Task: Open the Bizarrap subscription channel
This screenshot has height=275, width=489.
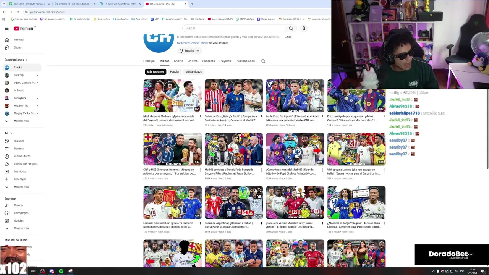Action: click(x=18, y=75)
